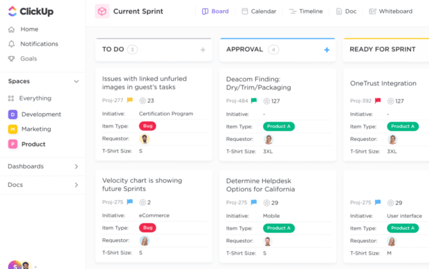
Task: Switch to the Calendar view tab
Action: (x=258, y=11)
